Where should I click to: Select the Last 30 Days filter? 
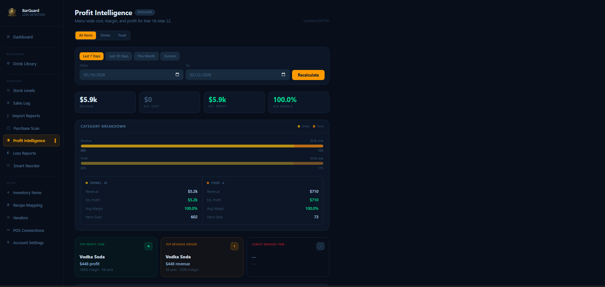coord(118,56)
